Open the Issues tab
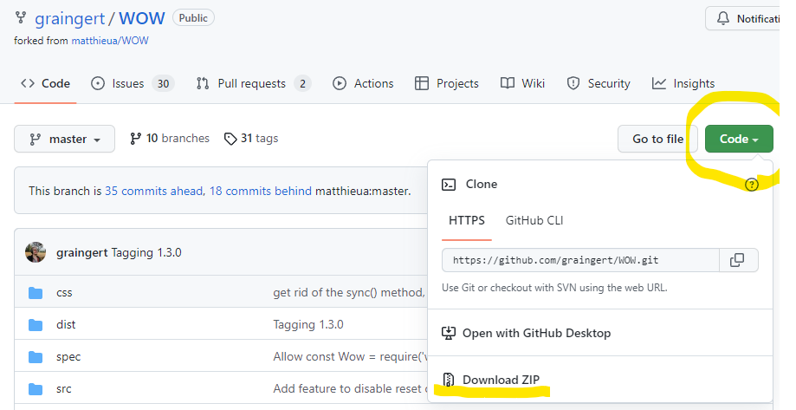Image resolution: width=796 pixels, height=410 pixels. pos(133,83)
